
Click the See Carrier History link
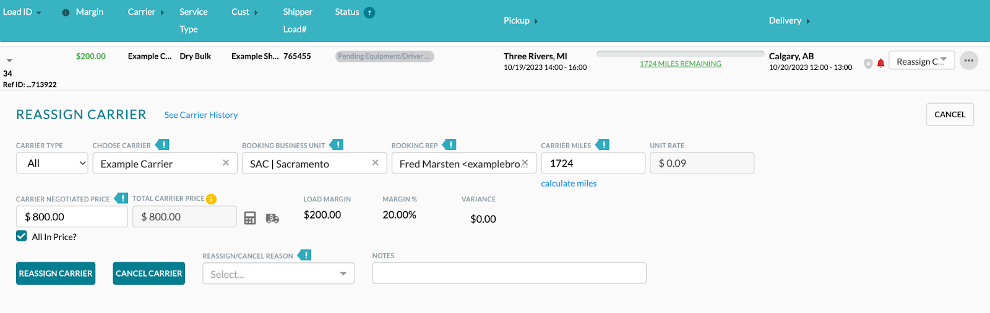pyautogui.click(x=201, y=115)
